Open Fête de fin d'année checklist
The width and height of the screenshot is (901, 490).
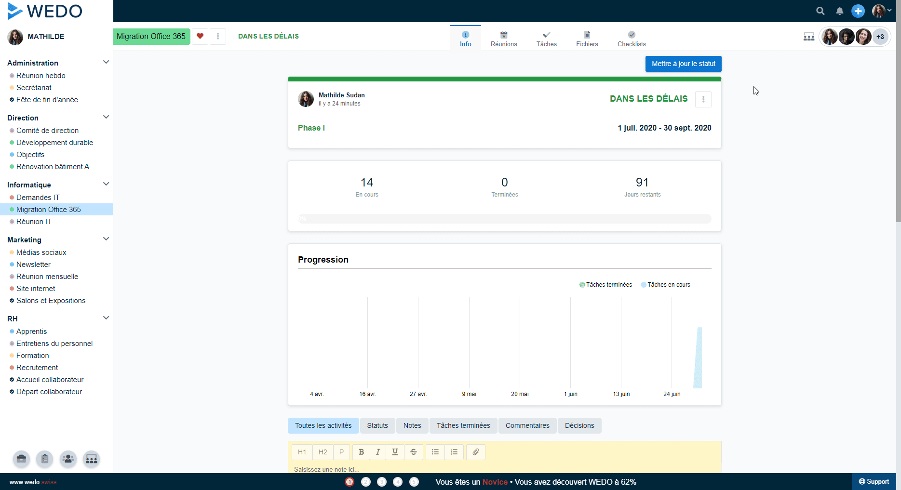pyautogui.click(x=47, y=100)
